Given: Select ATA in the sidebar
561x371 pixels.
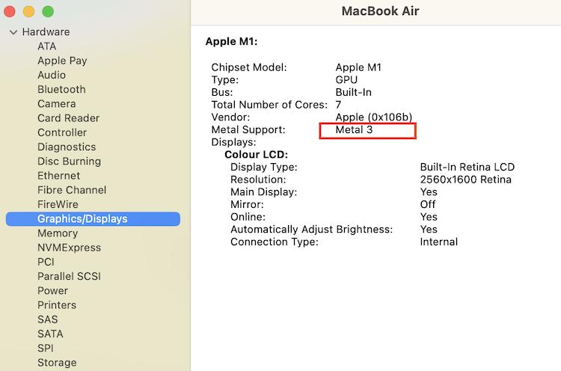Looking at the screenshot, I should pos(47,46).
